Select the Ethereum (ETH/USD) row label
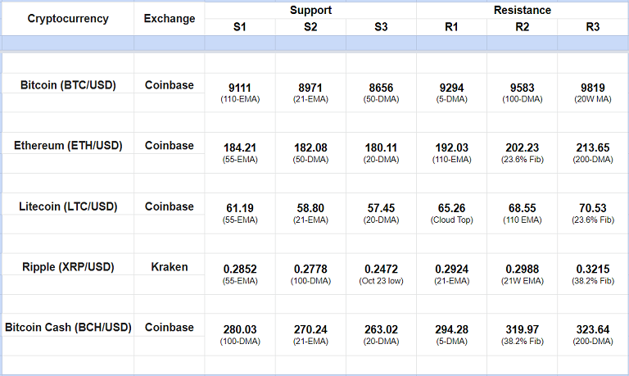This screenshot has width=629, height=376. pyautogui.click(x=68, y=145)
